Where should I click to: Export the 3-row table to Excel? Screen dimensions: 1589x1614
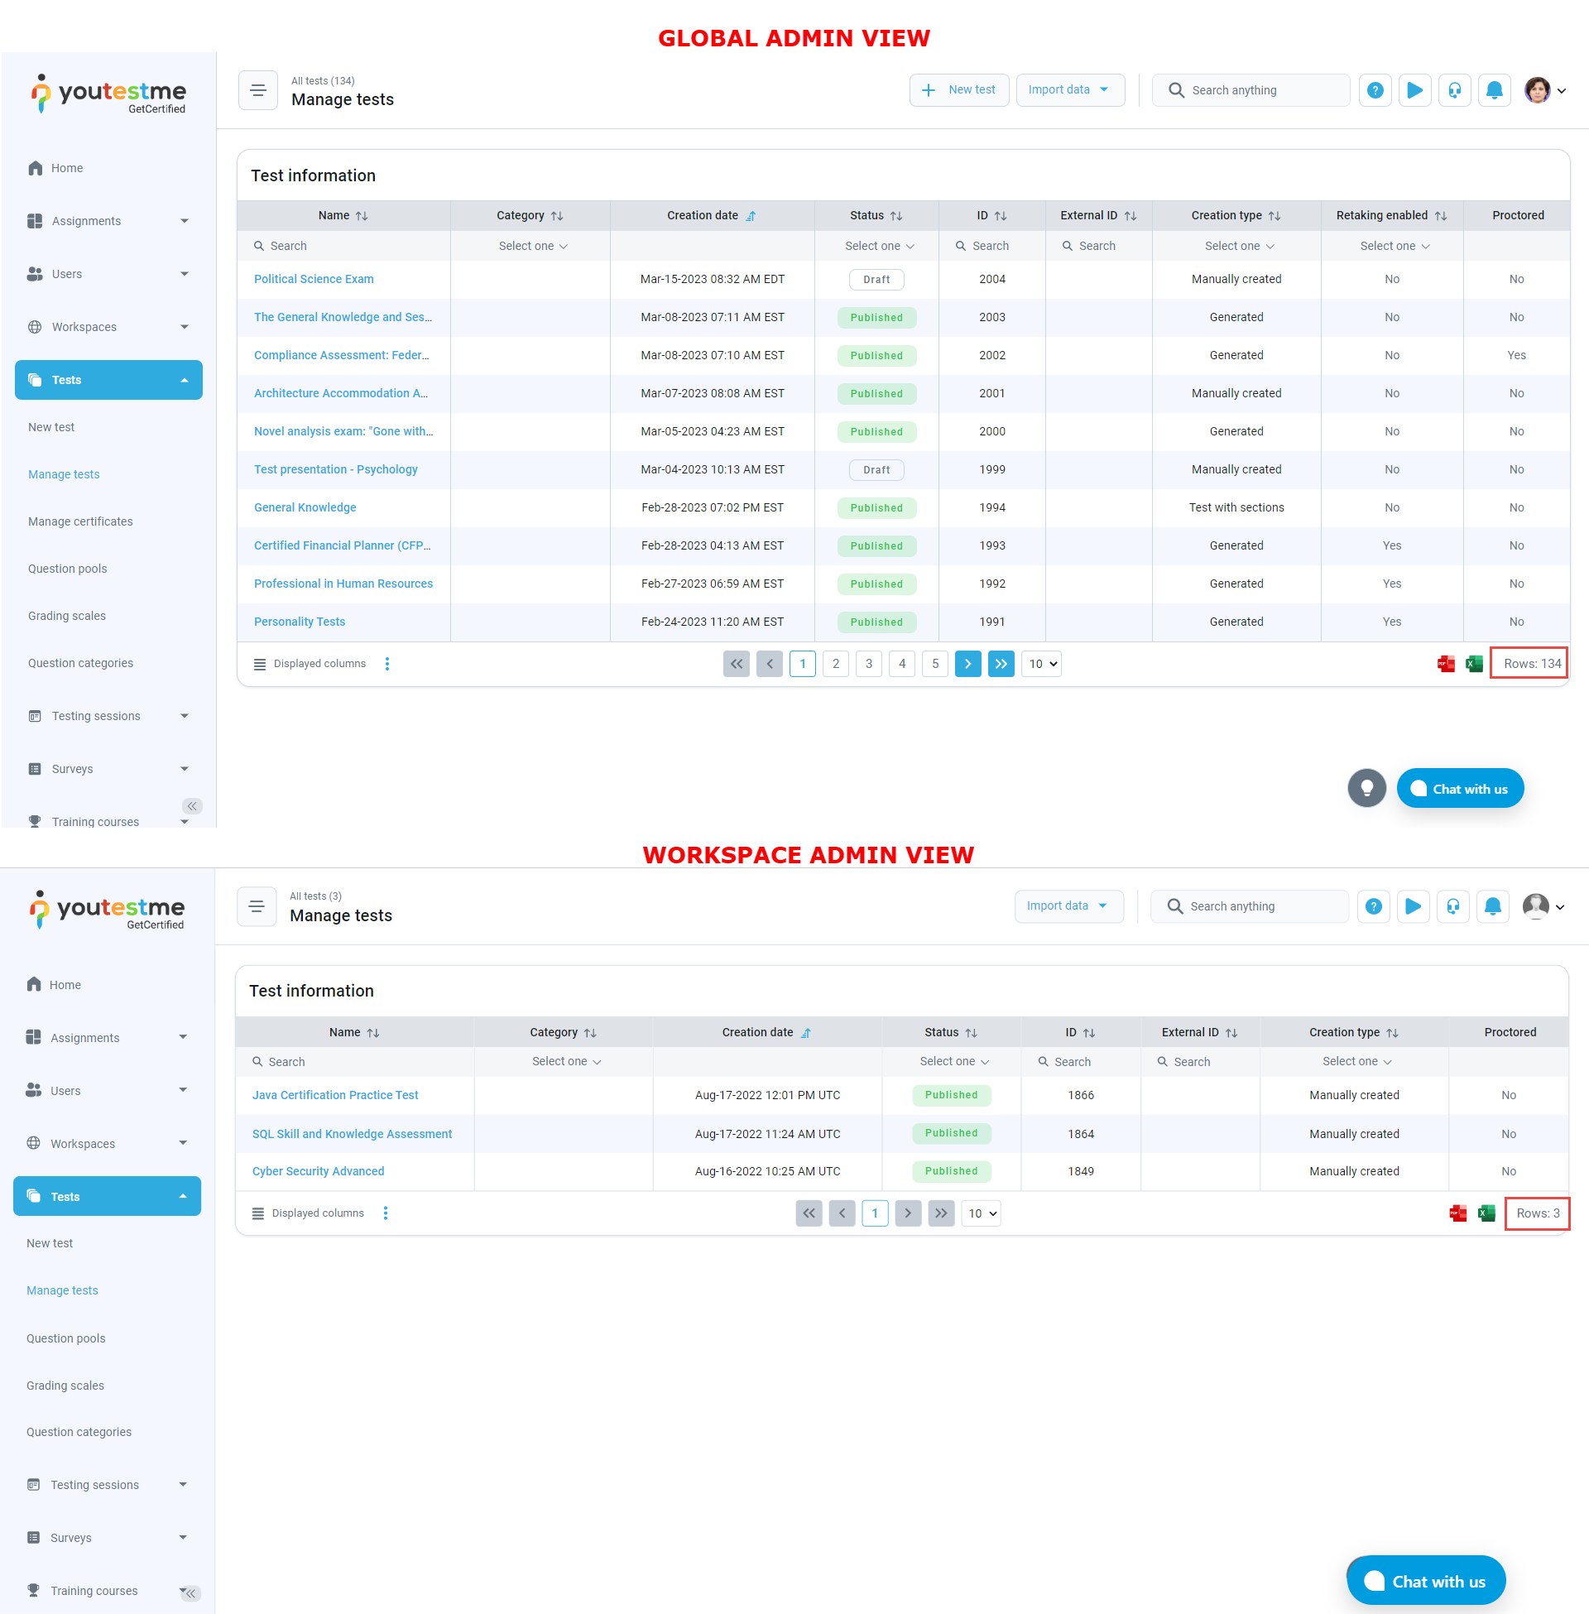click(x=1486, y=1213)
